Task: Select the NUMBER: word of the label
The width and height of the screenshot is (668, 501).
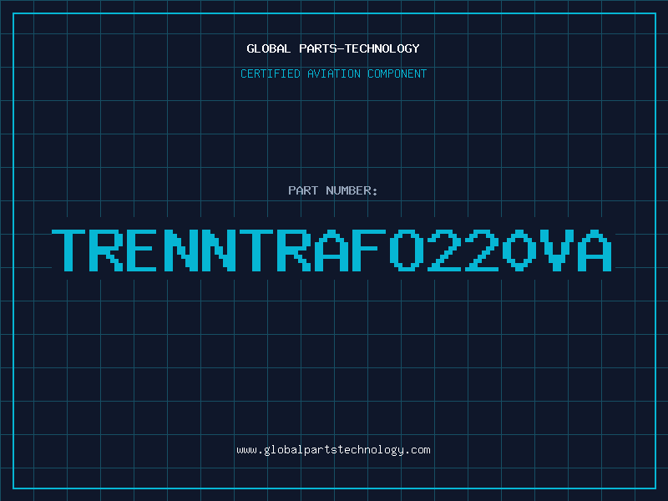Action: (x=352, y=190)
